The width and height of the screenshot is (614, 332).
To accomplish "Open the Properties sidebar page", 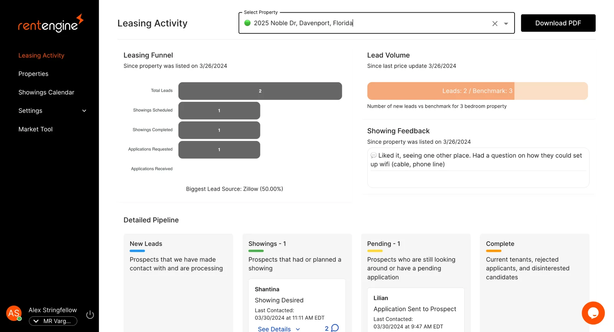I will [33, 74].
